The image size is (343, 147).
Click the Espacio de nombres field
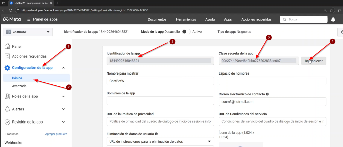tap(272, 81)
